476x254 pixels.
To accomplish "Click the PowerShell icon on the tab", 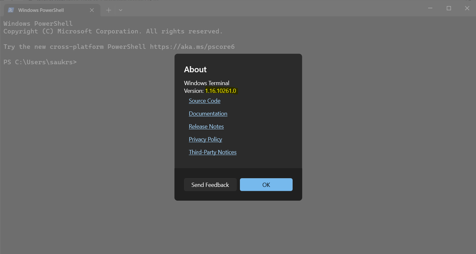I will click(x=11, y=10).
